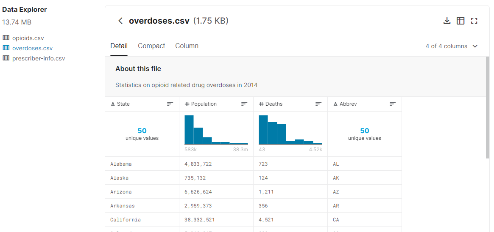Click the CA abbreviation cell
Viewport: 494px width, 232px height.
pos(365,219)
